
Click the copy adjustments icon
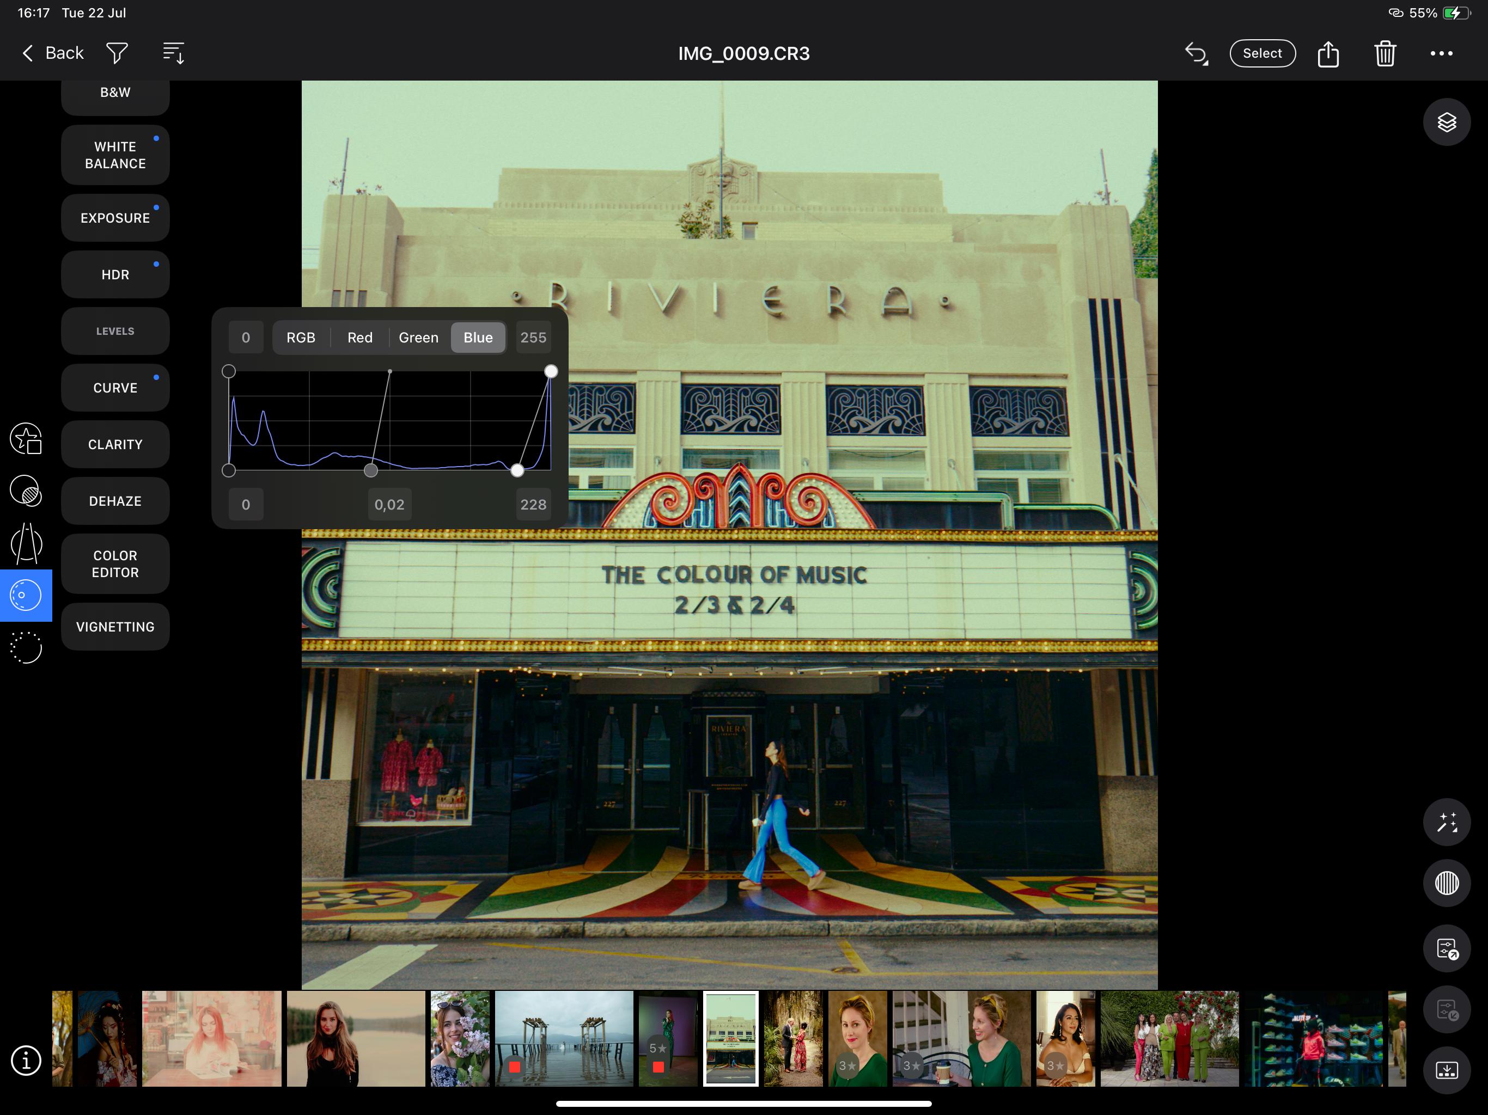1446,948
